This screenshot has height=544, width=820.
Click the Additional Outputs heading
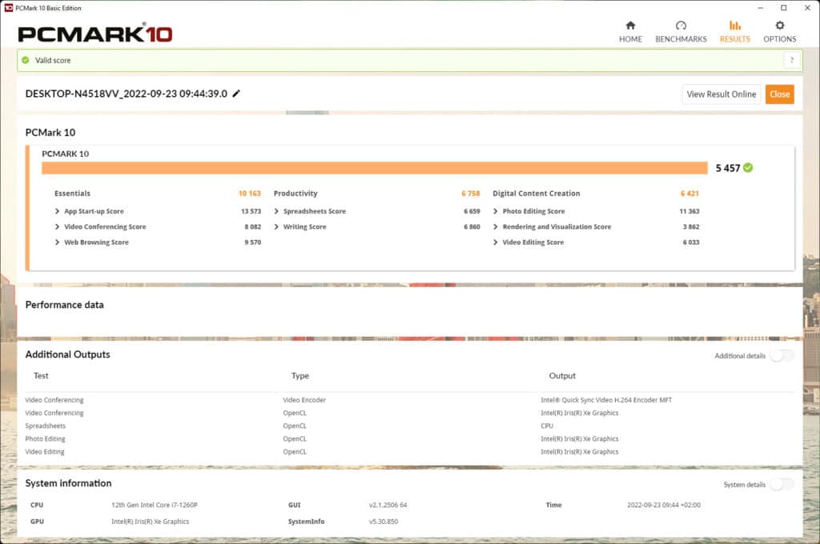coord(67,354)
